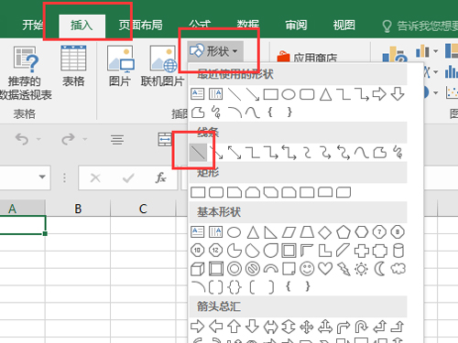Image resolution: width=458 pixels, height=343 pixels.
Task: Select the curve shape under 线条
Action: [362, 153]
